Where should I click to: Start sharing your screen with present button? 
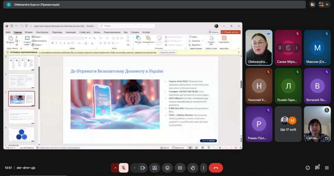[x=155, y=168]
